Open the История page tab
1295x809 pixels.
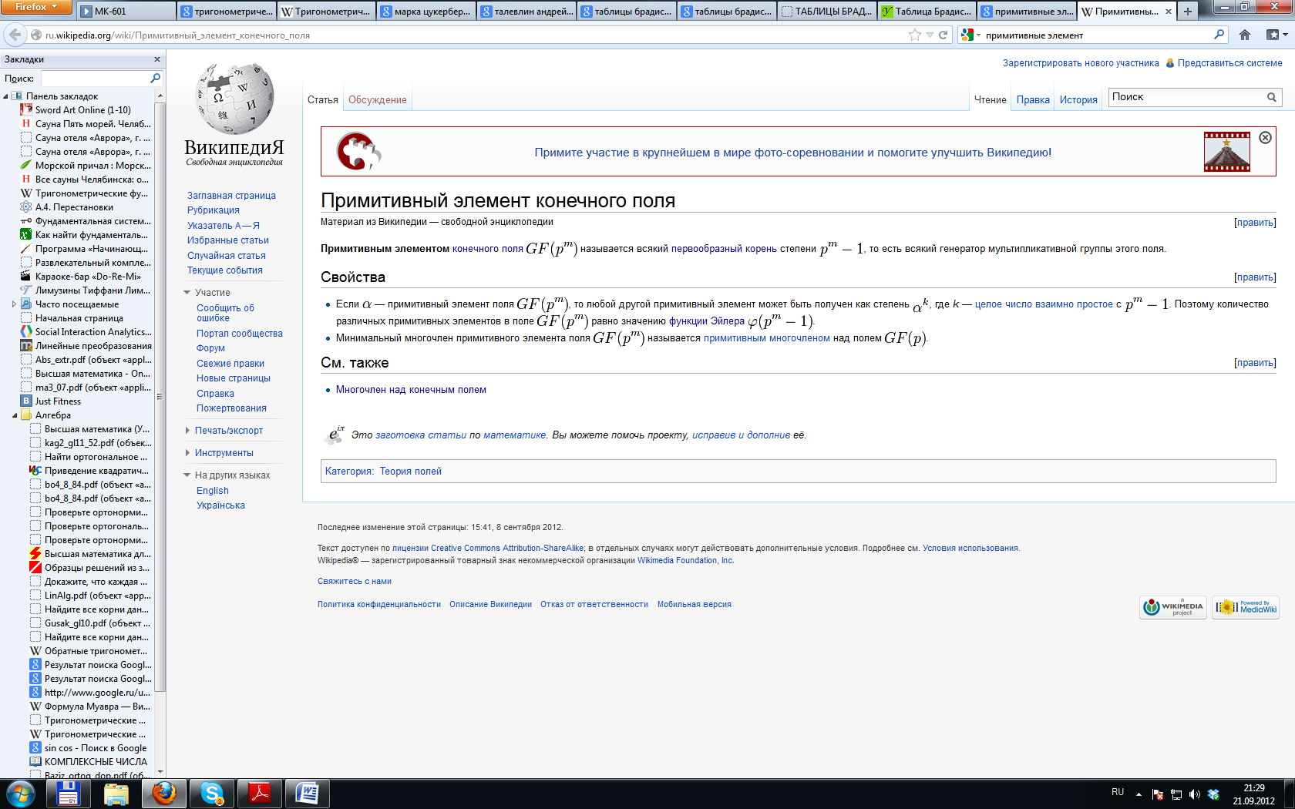1078,99
